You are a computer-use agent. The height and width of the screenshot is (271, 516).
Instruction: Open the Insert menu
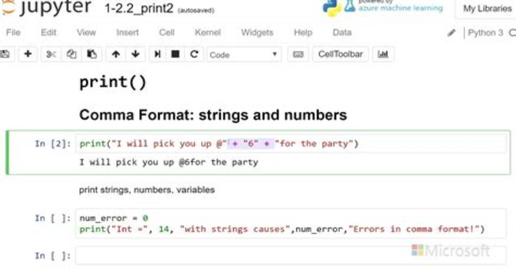pos(127,33)
